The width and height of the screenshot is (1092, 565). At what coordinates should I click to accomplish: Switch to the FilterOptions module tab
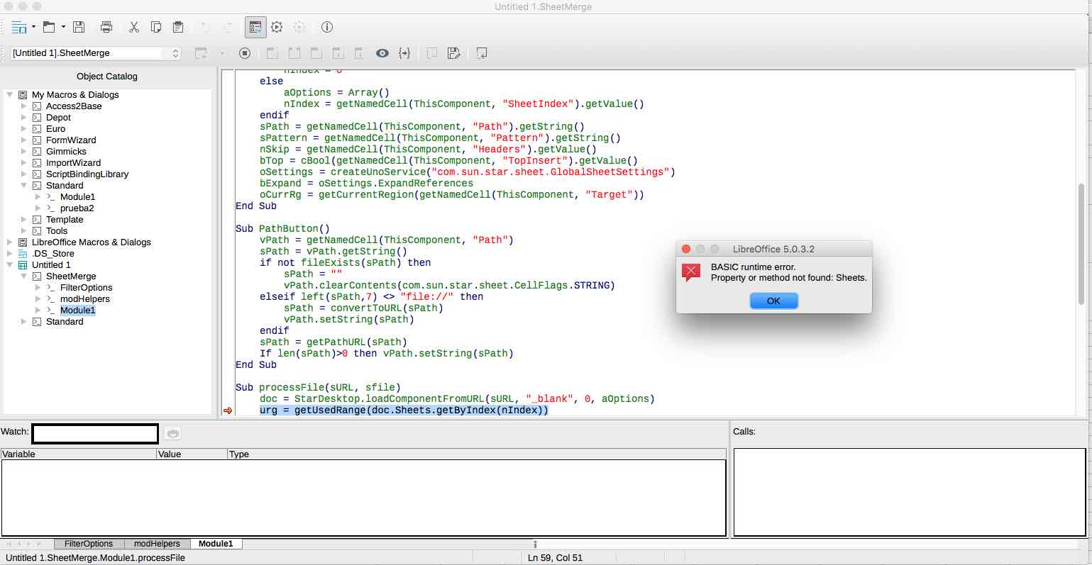tap(89, 544)
